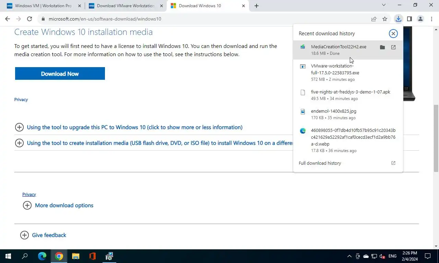The width and height of the screenshot is (439, 263).
Task: Click the forward navigation arrow
Action: (19, 19)
